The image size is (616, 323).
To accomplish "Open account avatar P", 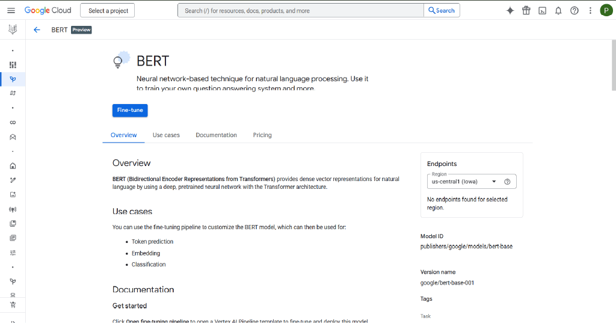I will (x=606, y=11).
